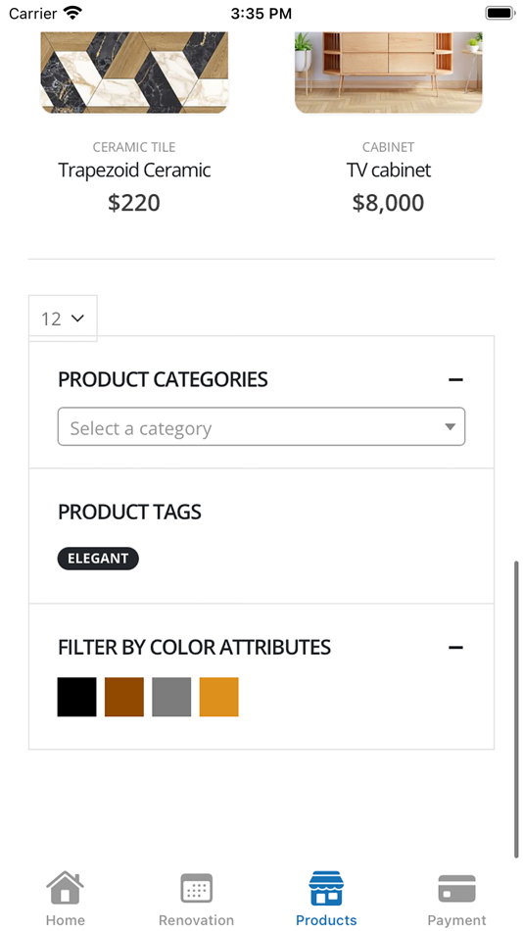Tap the Home house icon

pos(66,888)
